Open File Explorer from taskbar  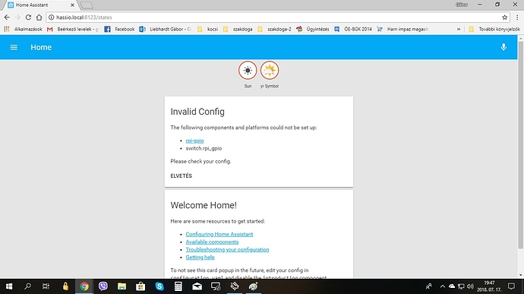tap(122, 286)
